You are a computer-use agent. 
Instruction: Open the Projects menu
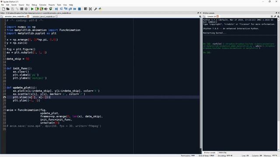pos(52,5)
